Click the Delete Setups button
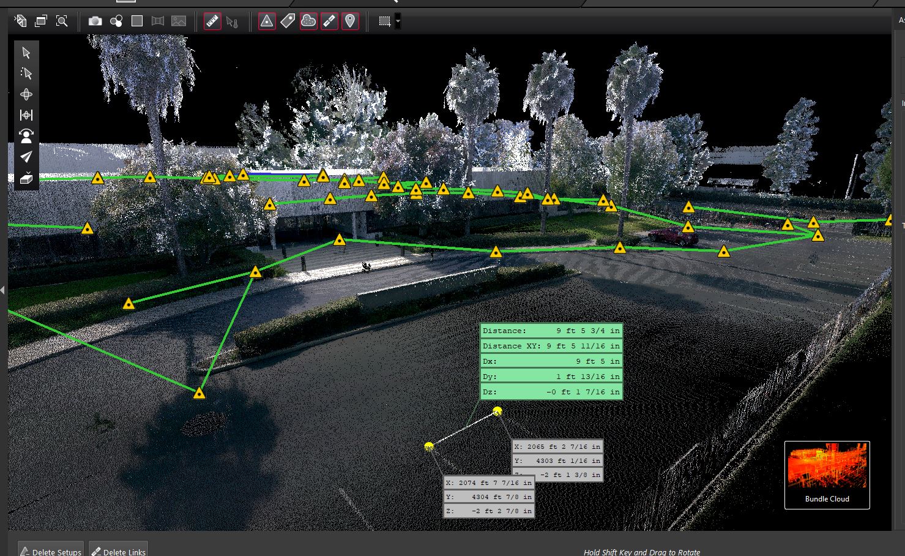The image size is (905, 556). click(x=50, y=551)
